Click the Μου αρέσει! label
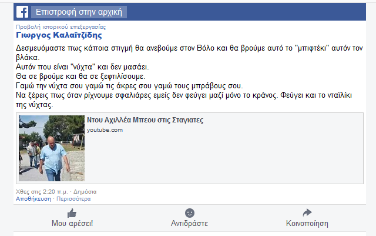 tap(72, 223)
